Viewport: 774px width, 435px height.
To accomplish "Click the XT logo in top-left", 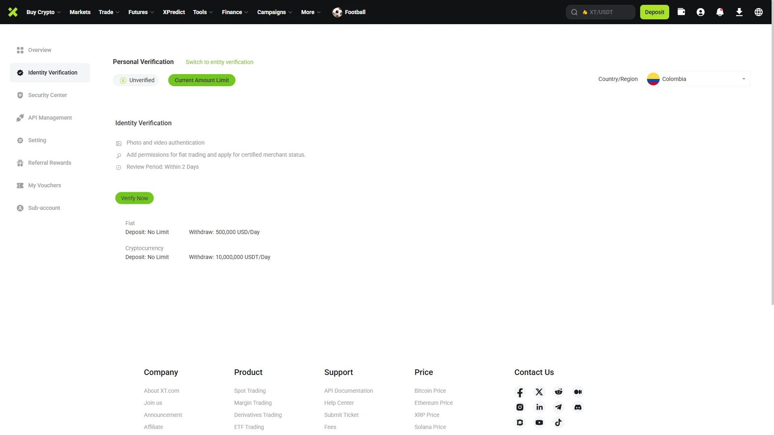I will pyautogui.click(x=13, y=12).
